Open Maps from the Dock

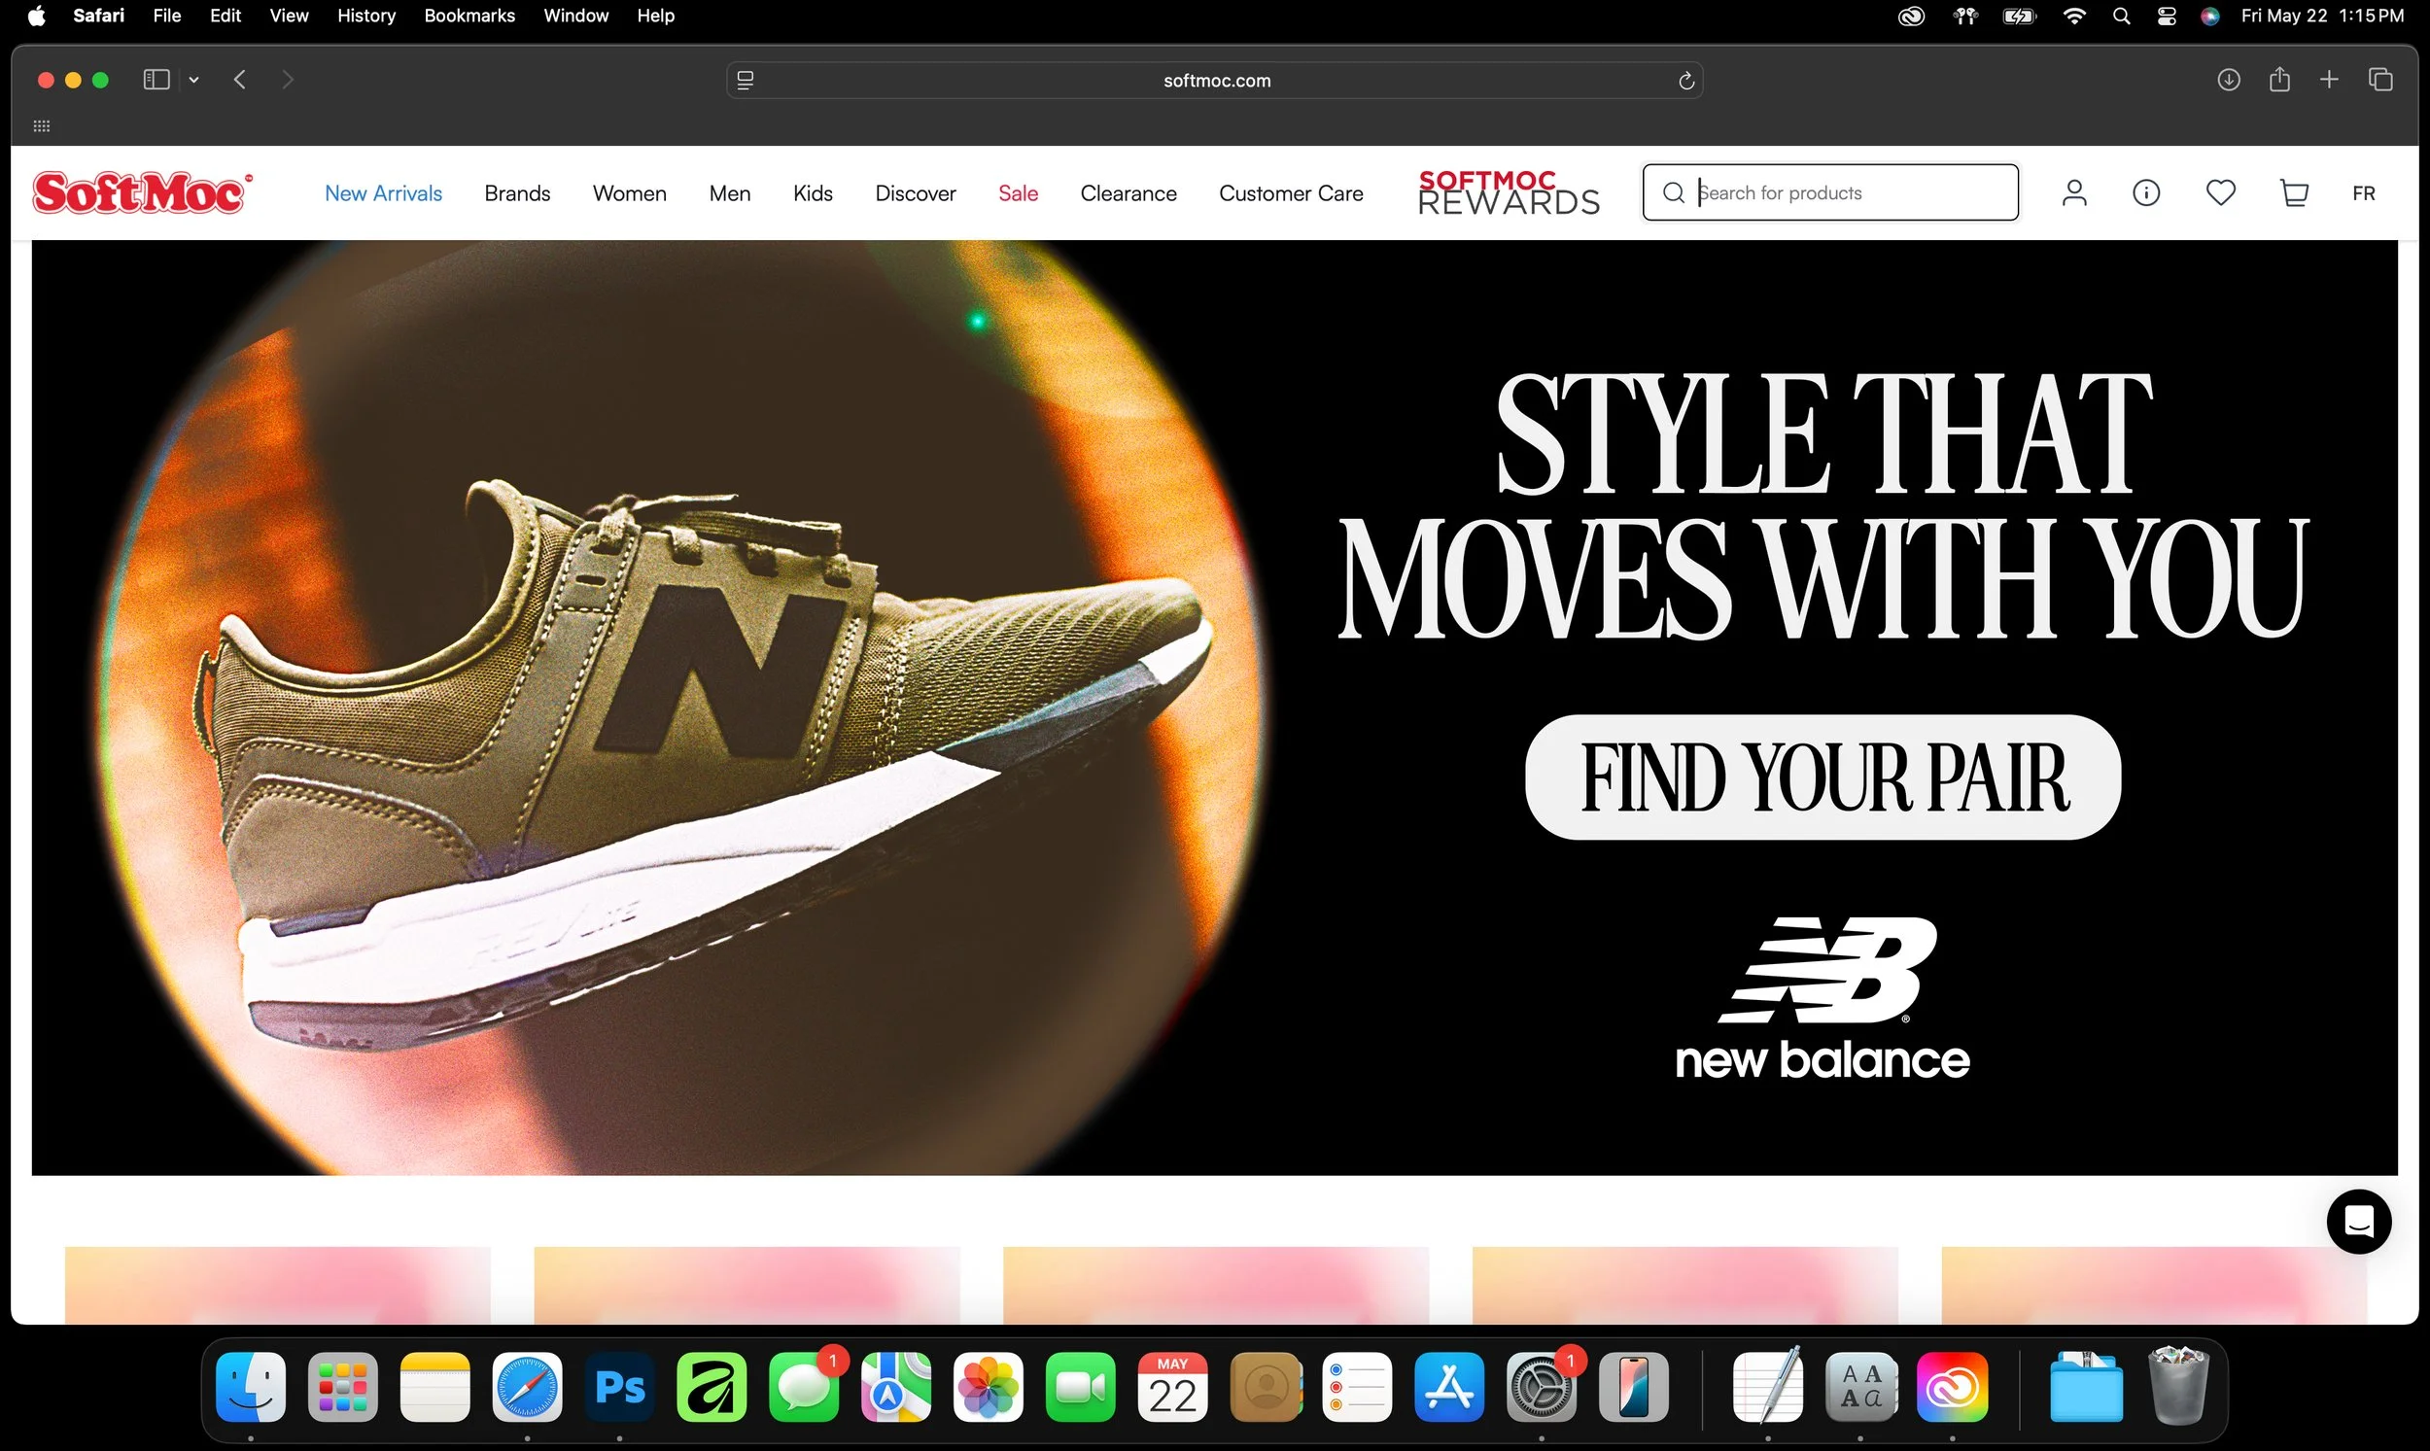point(897,1387)
